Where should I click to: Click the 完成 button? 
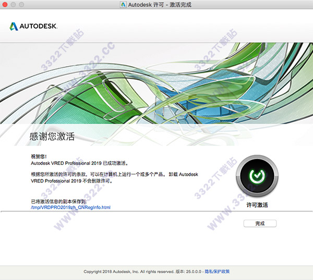coord(260,223)
